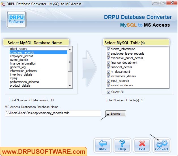Toggle the hr_department checkbox
178x156 pixels.
click(x=108, y=72)
